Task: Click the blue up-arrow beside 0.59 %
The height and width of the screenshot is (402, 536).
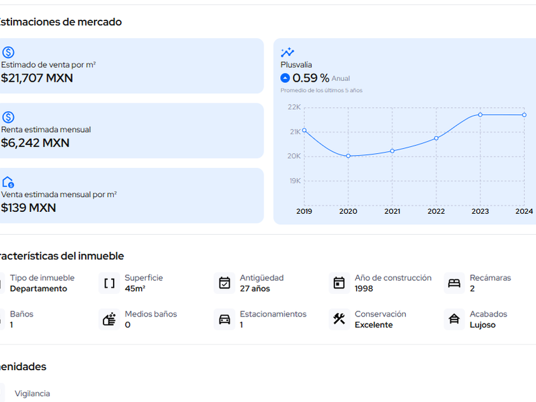Action: coord(285,78)
